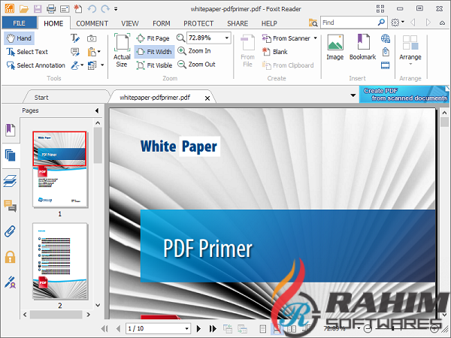
Task: Open the HELP ribbon tab
Action: coord(269,23)
